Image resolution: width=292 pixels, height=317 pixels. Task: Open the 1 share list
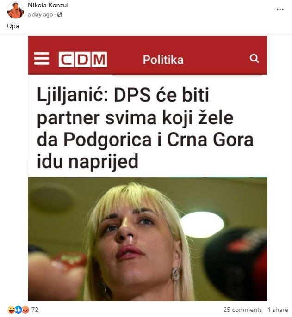coord(278,310)
